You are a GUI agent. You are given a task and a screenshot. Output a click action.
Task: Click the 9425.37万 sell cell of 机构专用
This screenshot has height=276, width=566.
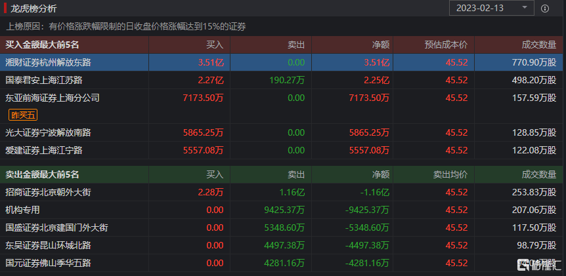click(x=285, y=210)
